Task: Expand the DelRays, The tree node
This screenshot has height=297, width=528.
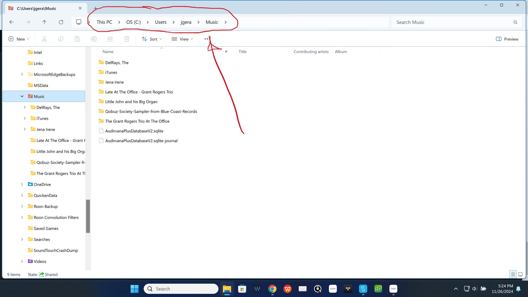Action: pos(25,107)
